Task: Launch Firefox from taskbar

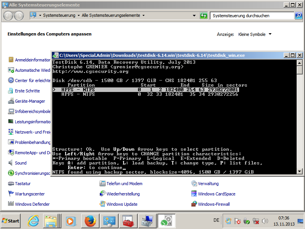Action: [x=90, y=221]
